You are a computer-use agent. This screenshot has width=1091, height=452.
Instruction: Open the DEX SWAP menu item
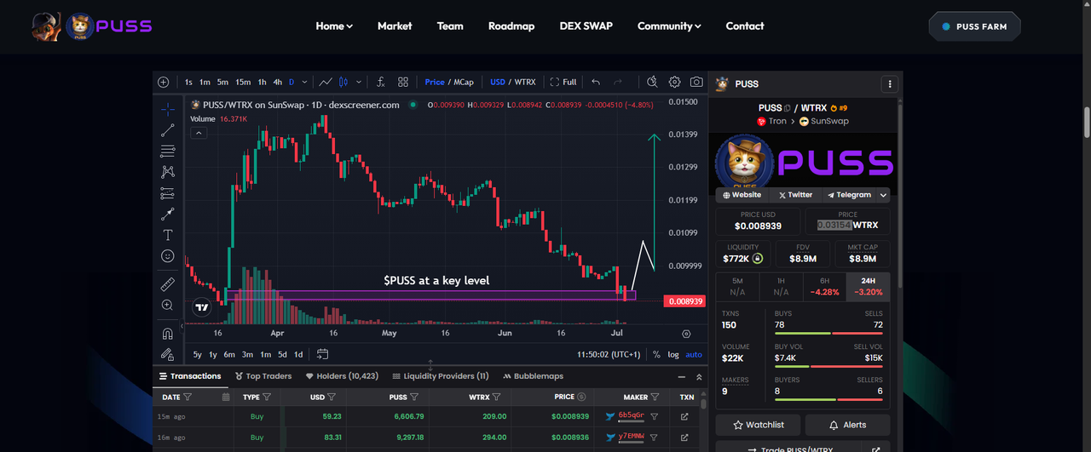586,26
